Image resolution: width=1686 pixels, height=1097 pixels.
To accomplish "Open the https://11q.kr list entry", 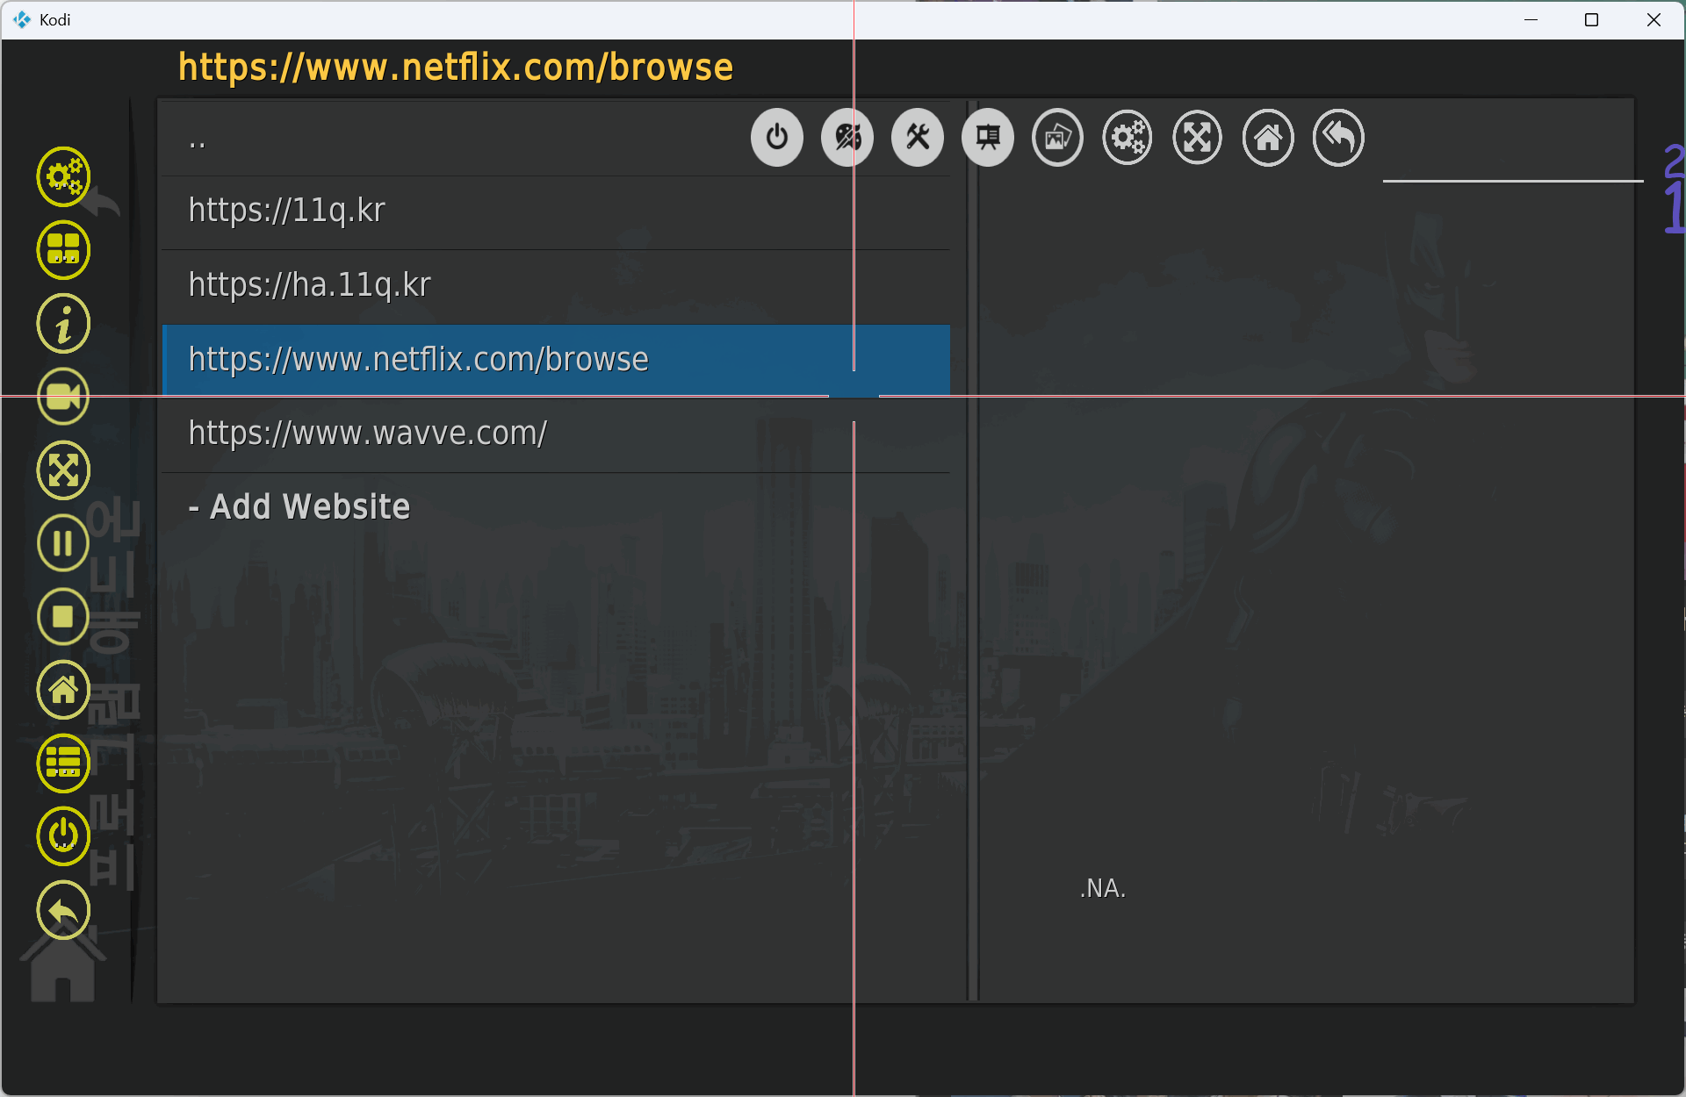I will pyautogui.click(x=556, y=212).
